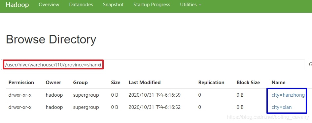Open the city=hanzhong directory
This screenshot has height=123, width=312.
click(288, 95)
